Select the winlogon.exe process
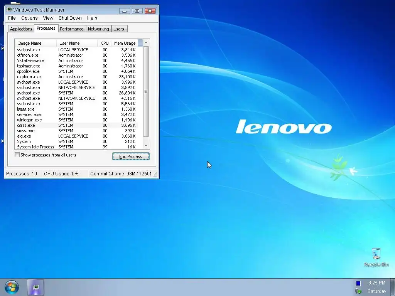Screen dimensions: 395x296 pos(76,120)
